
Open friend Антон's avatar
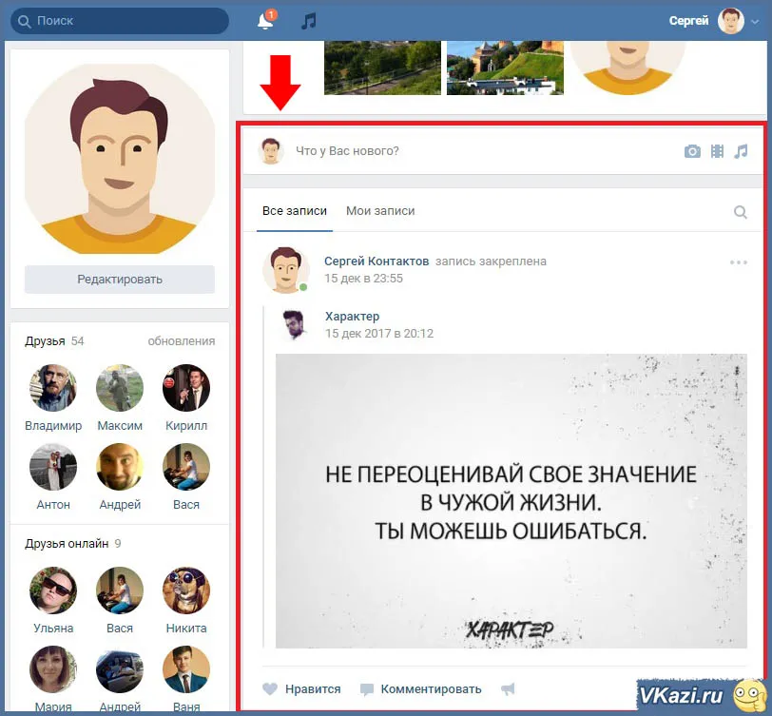click(x=53, y=467)
